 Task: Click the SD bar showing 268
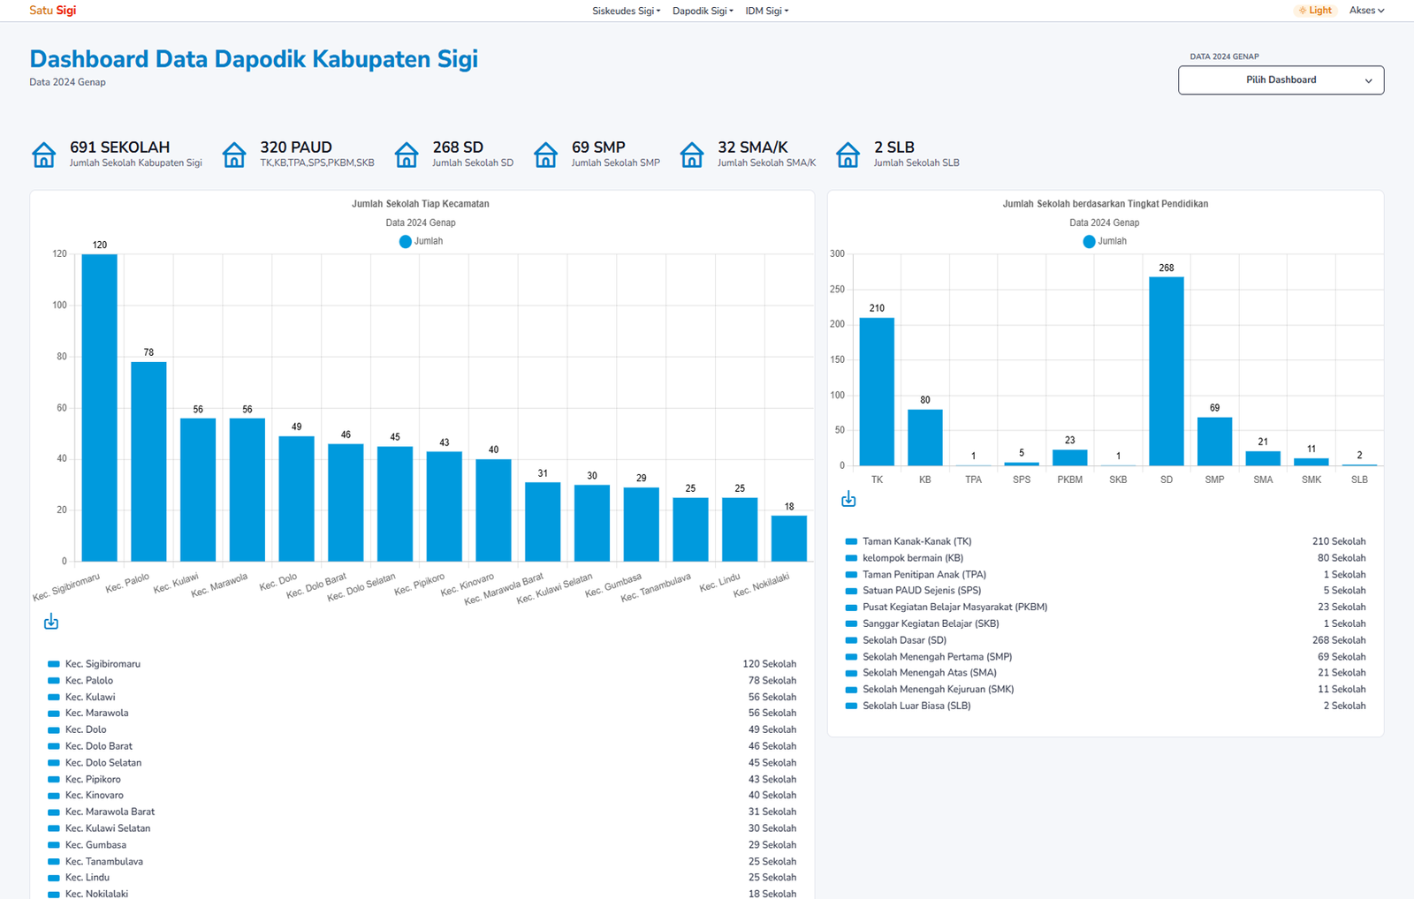pyautogui.click(x=1166, y=371)
